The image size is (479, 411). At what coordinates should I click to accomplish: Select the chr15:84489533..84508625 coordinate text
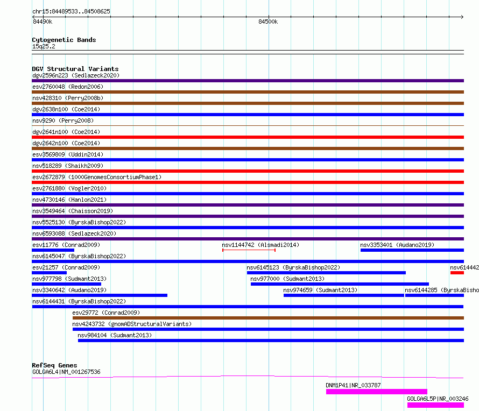coord(71,11)
